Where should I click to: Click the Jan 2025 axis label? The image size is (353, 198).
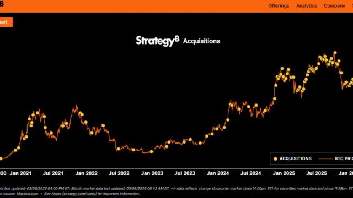point(284,173)
